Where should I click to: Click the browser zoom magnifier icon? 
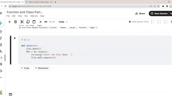click(151, 6)
